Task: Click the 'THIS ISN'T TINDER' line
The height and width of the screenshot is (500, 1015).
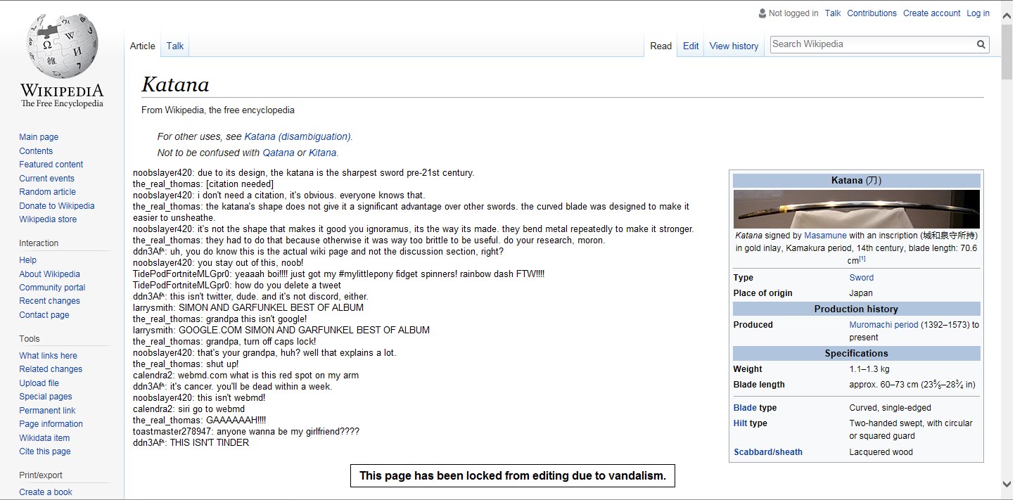Action: coord(191,443)
